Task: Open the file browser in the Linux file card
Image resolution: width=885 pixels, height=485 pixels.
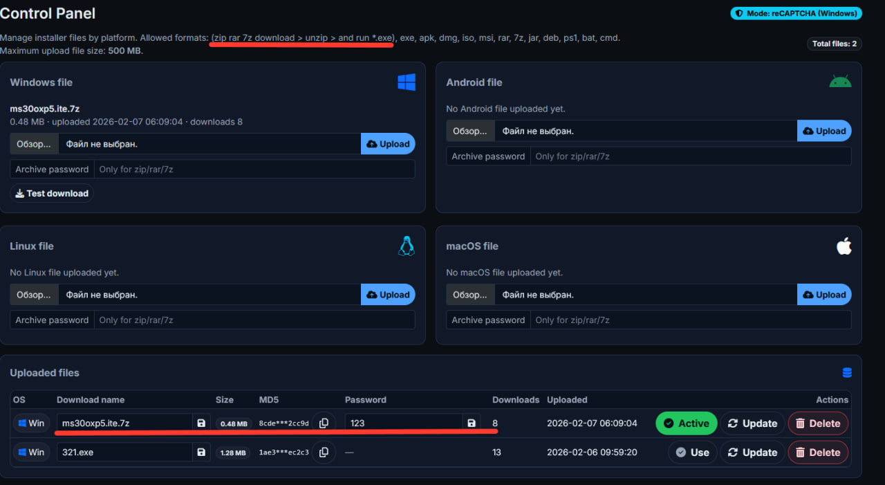Action: pos(34,295)
